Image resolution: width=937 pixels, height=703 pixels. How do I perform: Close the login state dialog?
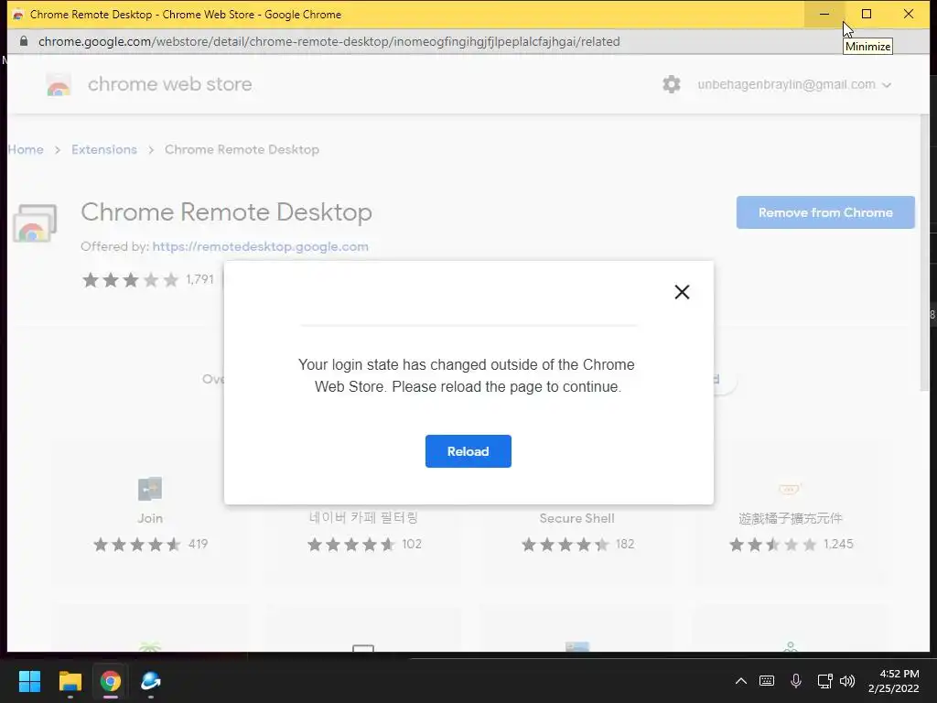(x=682, y=292)
